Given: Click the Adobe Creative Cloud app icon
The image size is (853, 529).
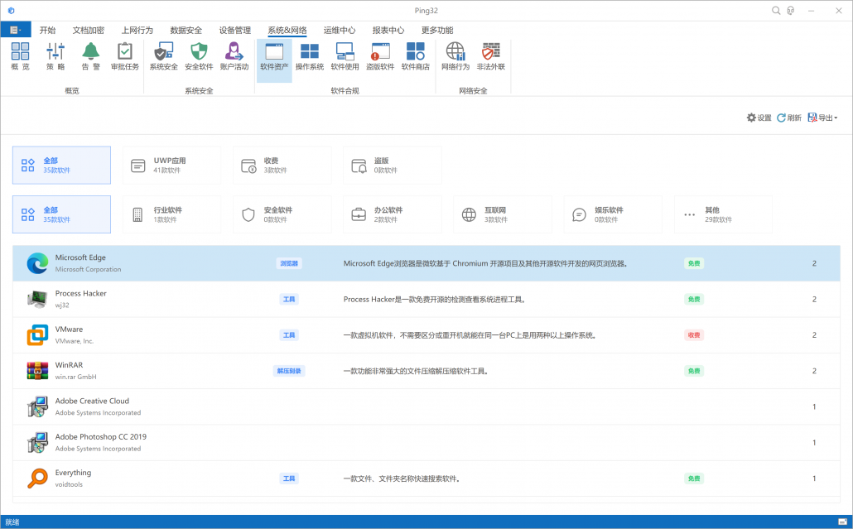Looking at the screenshot, I should coord(37,406).
